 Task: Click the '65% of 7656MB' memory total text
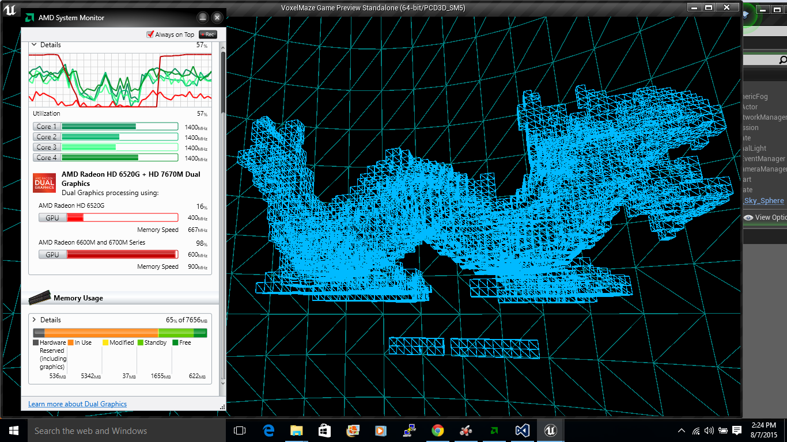point(187,319)
